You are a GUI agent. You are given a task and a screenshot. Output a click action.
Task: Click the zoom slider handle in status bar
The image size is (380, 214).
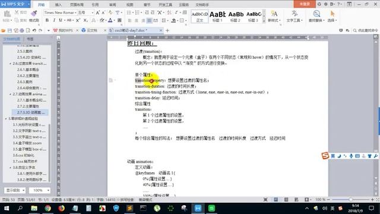pyautogui.click(x=350, y=200)
